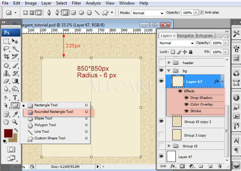This screenshot has width=241, height=171.
Task: Select the Ellipse shape in options bar
Action: click(x=81, y=13)
